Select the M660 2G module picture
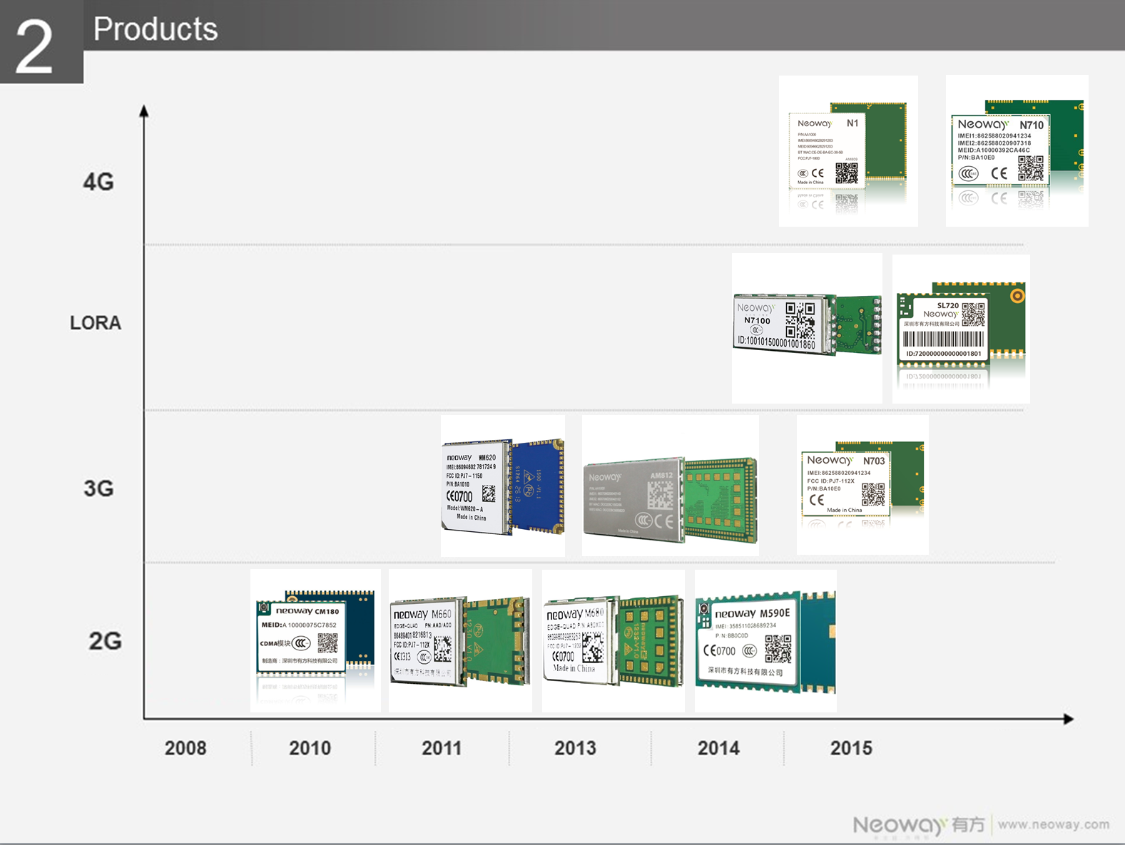The width and height of the screenshot is (1125, 845). (x=460, y=641)
